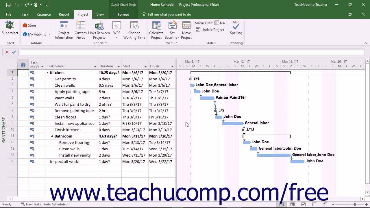Confirm entry with the blue checkmark
370x208 pixels.
click(x=14, y=52)
